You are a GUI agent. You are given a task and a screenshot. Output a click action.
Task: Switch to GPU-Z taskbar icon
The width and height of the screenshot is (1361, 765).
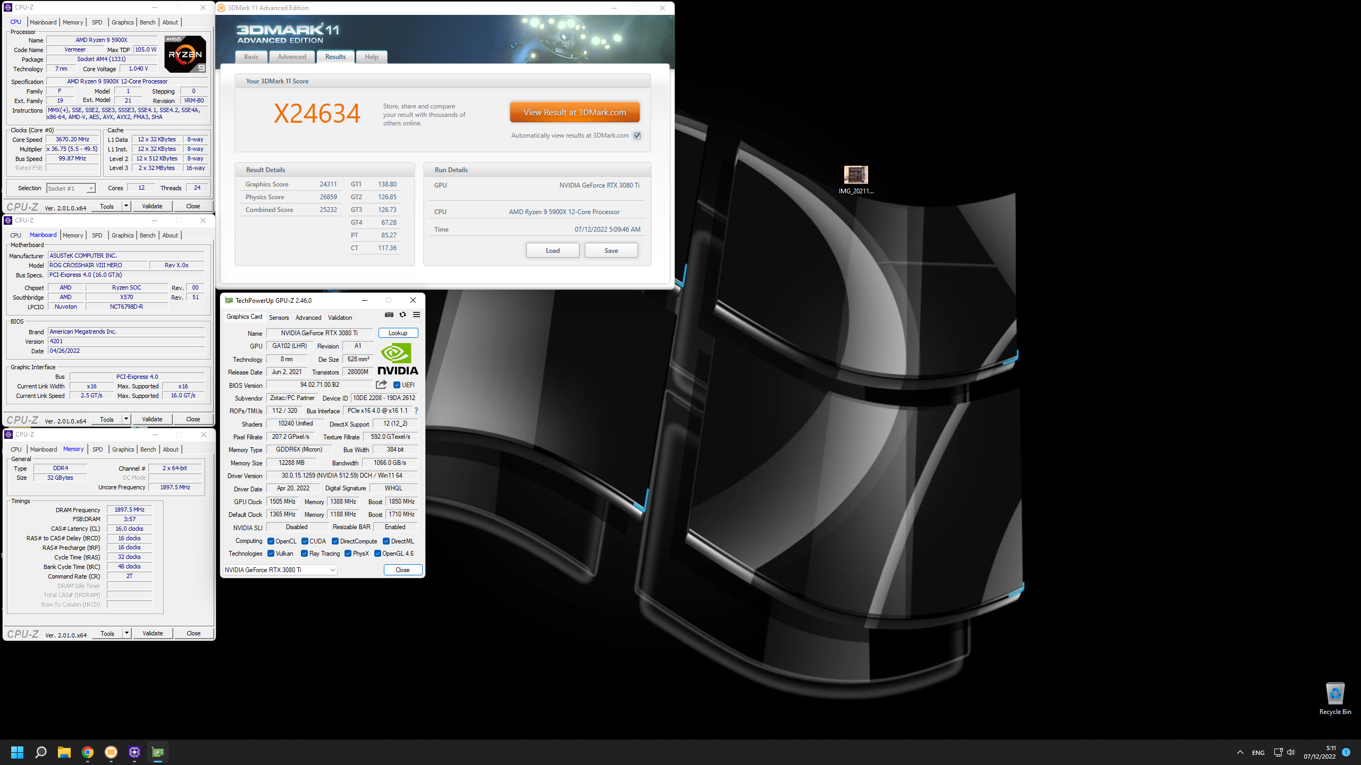coord(158,752)
